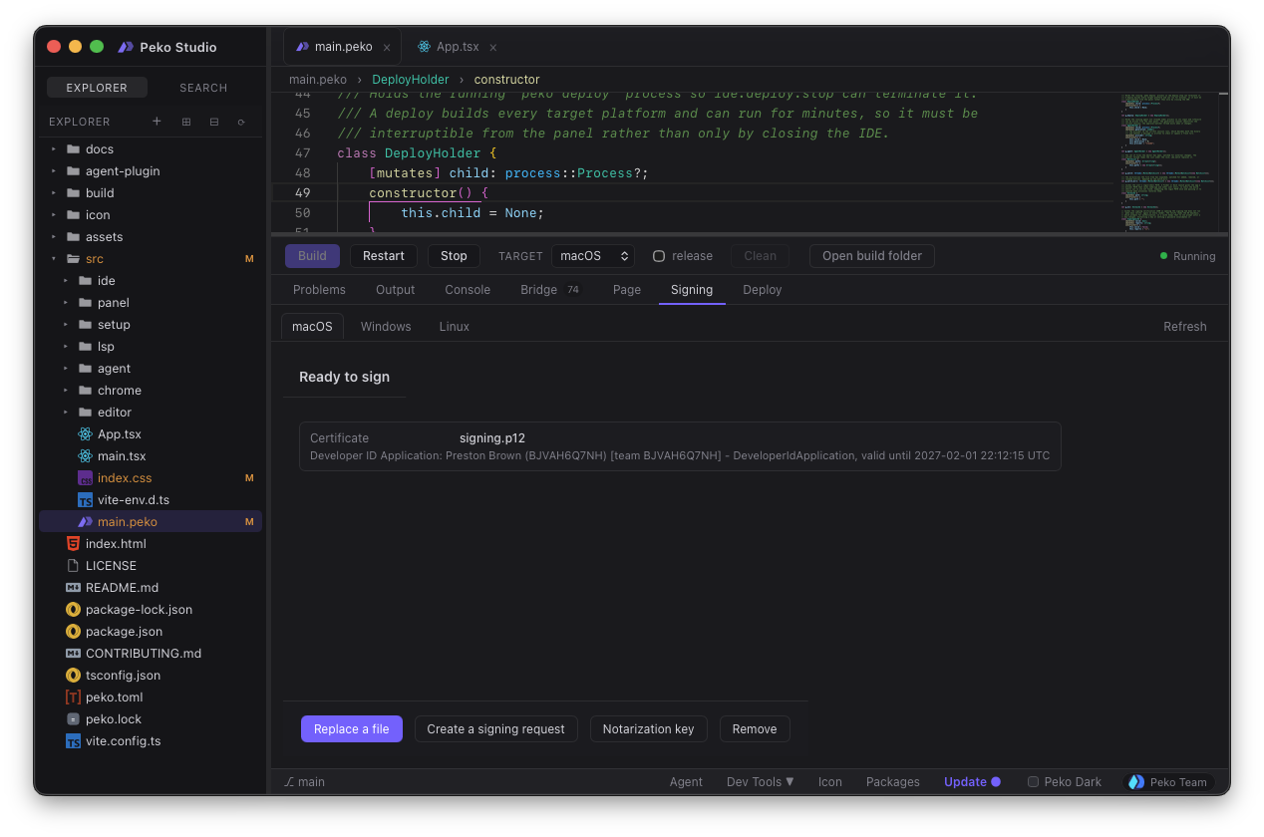Click the TS icon beside vite.config.ts
Screen dimensions: 1264x837
pyautogui.click(x=73, y=741)
